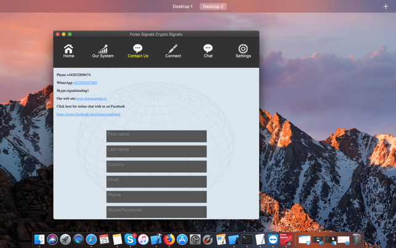Open the Our System chart icon
This screenshot has height=248, width=396.
[103, 49]
